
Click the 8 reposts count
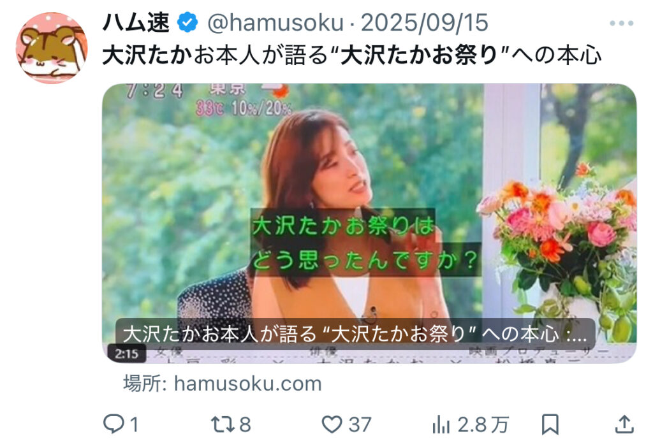[245, 424]
